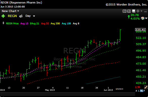Click the tall green final price bar
The image size is (148, 97).
120,35
